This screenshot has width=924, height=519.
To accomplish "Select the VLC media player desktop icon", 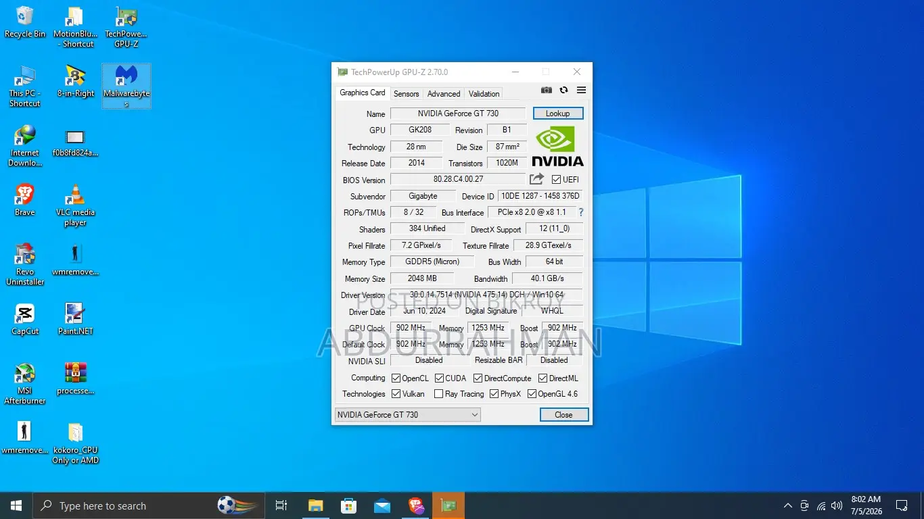I will [x=75, y=205].
